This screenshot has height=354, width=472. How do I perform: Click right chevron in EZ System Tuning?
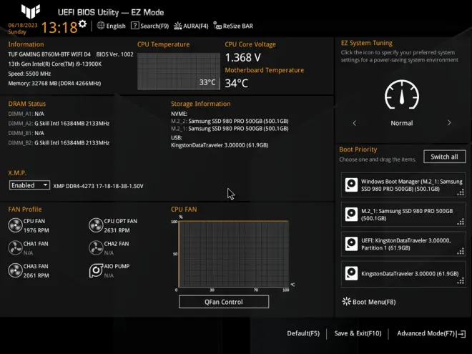(449, 123)
